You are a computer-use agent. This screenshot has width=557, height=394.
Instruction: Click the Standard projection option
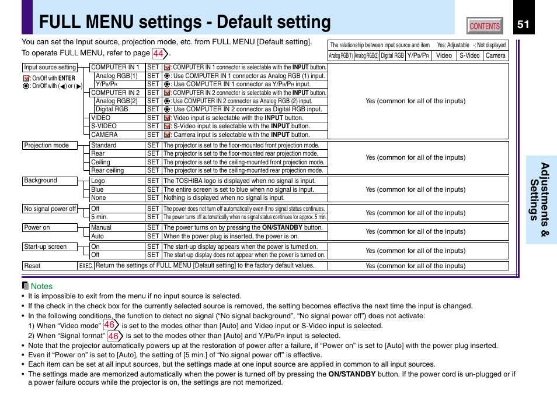click(117, 145)
